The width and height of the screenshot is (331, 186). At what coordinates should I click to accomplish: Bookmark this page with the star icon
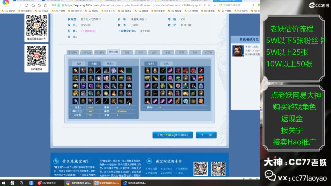tap(45, 5)
